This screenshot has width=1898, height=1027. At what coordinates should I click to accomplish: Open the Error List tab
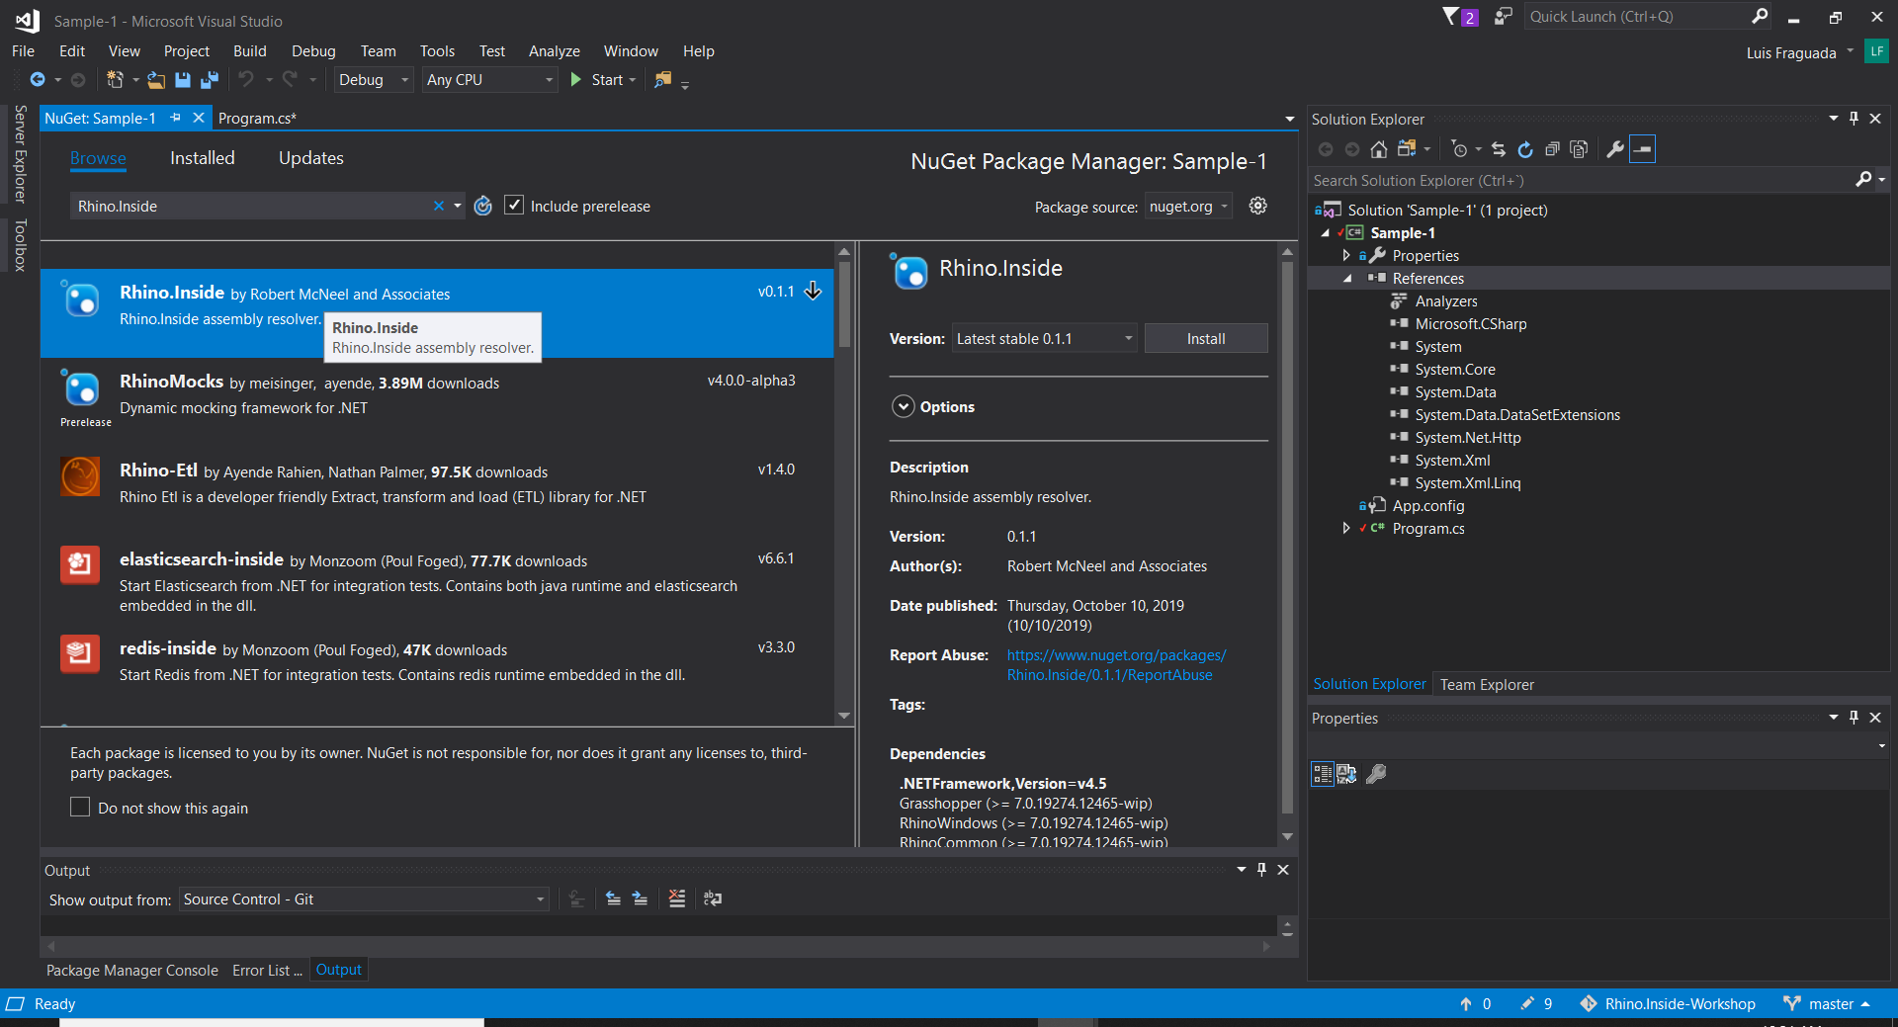point(267,971)
